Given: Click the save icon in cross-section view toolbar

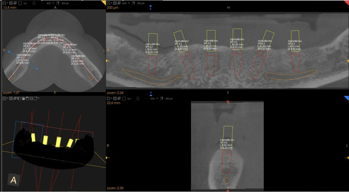Looking at the screenshot, I should (108, 98).
